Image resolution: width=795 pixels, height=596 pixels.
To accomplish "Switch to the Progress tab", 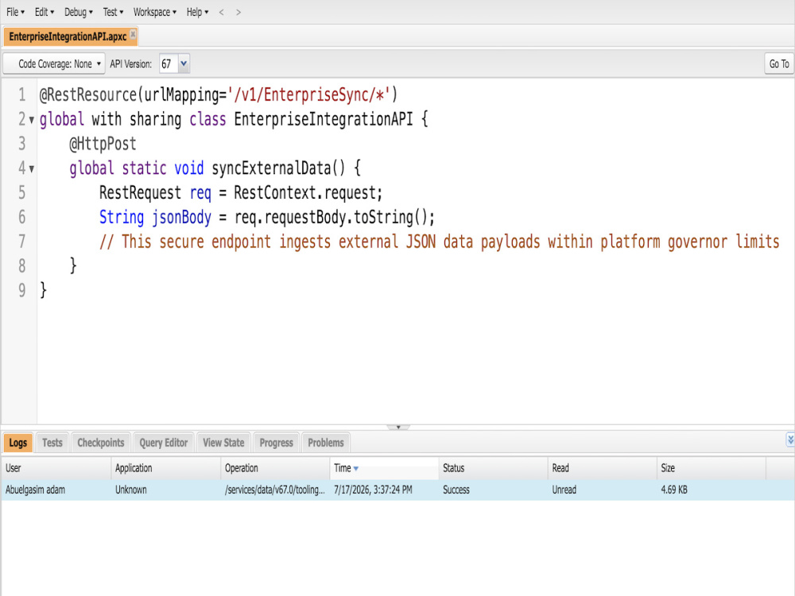I will (277, 443).
